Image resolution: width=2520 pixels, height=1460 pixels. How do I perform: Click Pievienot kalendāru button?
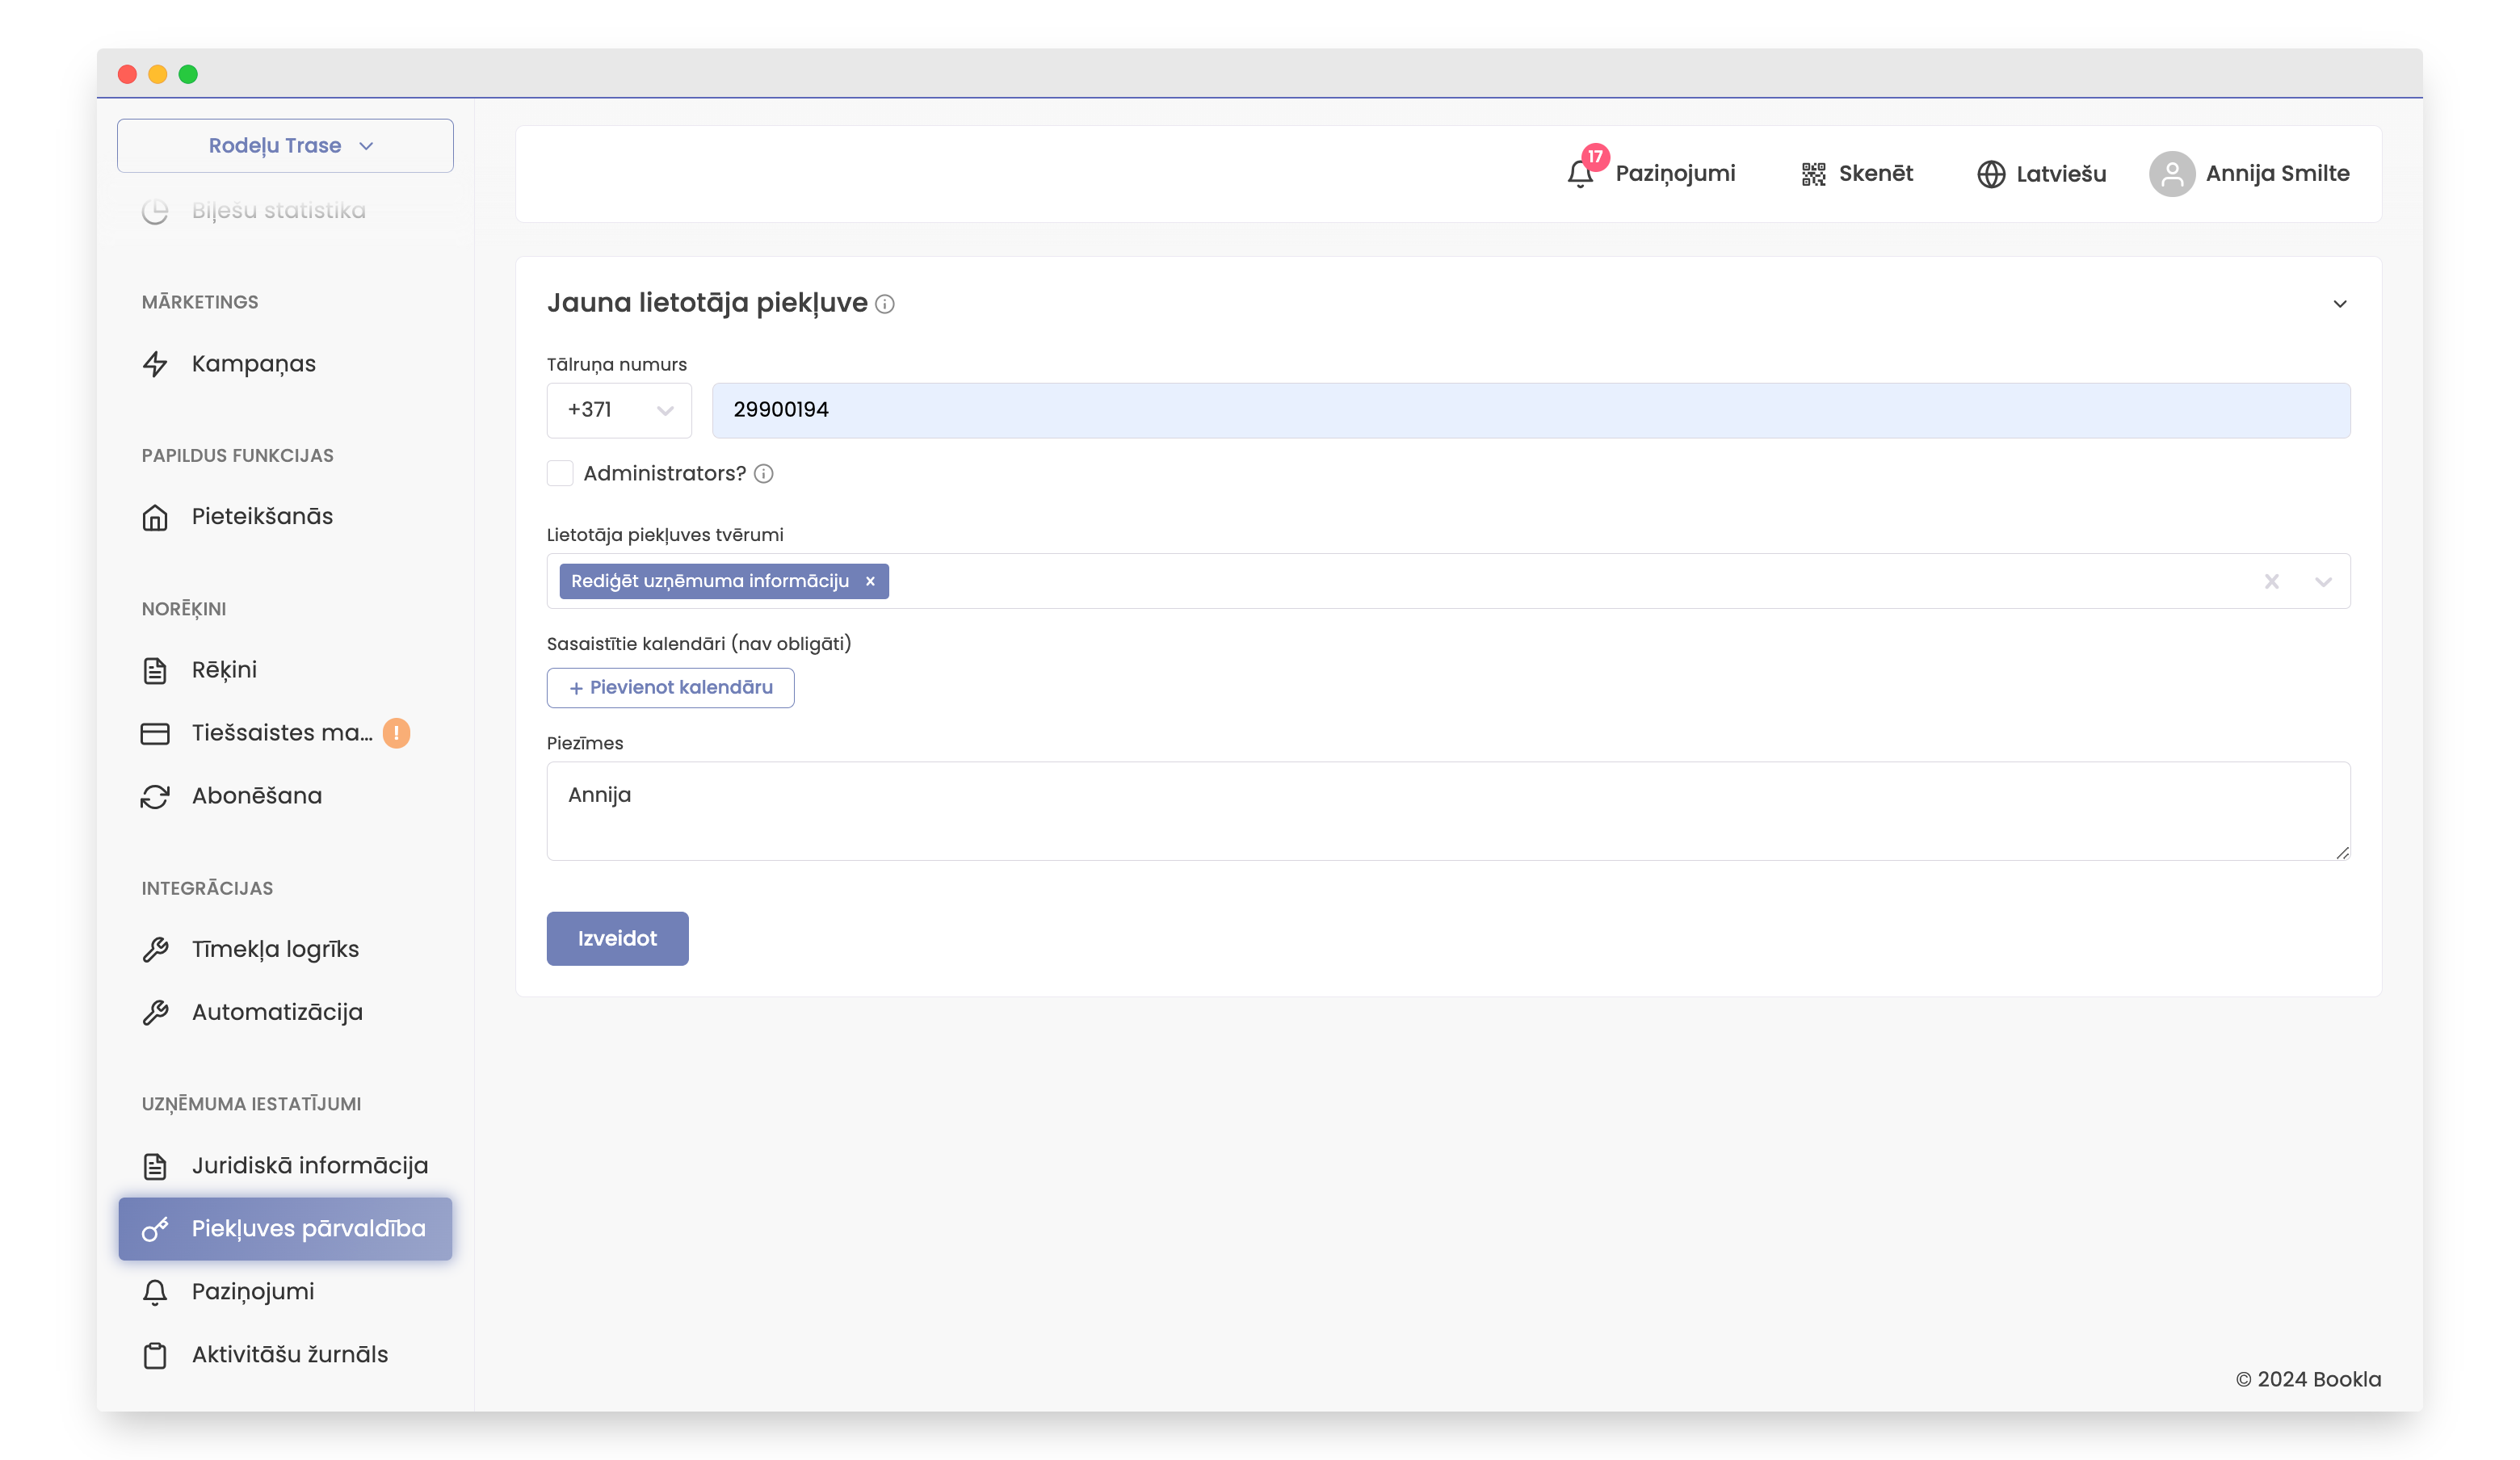click(x=670, y=688)
